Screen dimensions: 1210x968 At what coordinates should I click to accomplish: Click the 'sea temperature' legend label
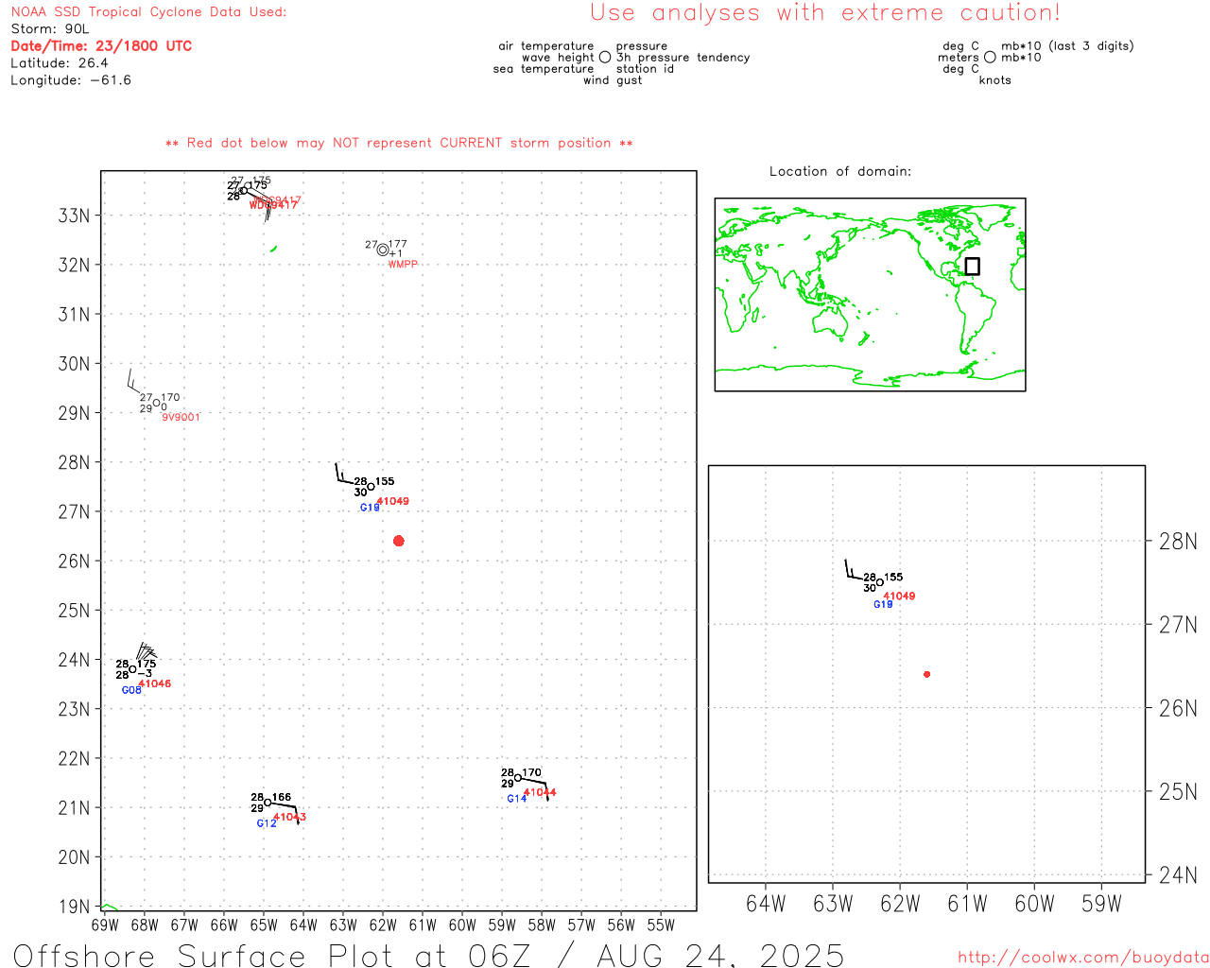click(x=544, y=69)
